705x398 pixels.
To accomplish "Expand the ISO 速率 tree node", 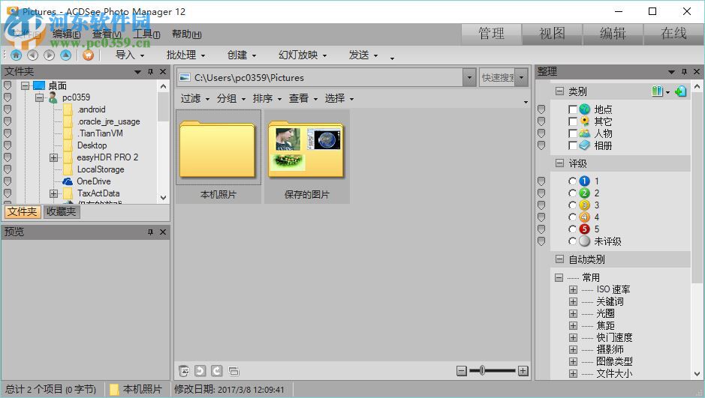I will point(573,289).
